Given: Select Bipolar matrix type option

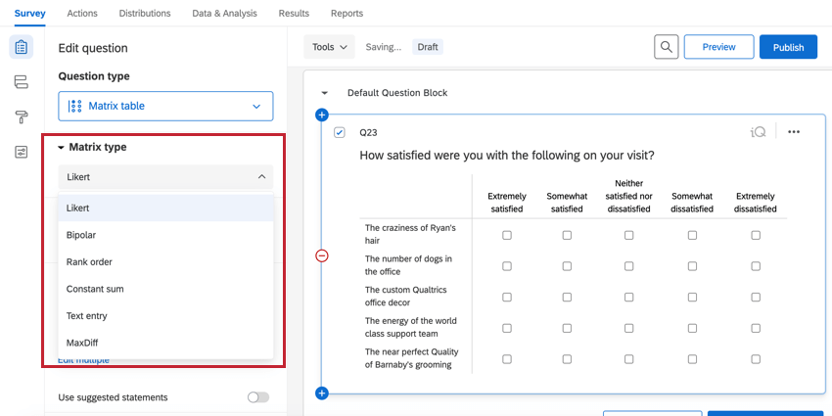Looking at the screenshot, I should (81, 235).
